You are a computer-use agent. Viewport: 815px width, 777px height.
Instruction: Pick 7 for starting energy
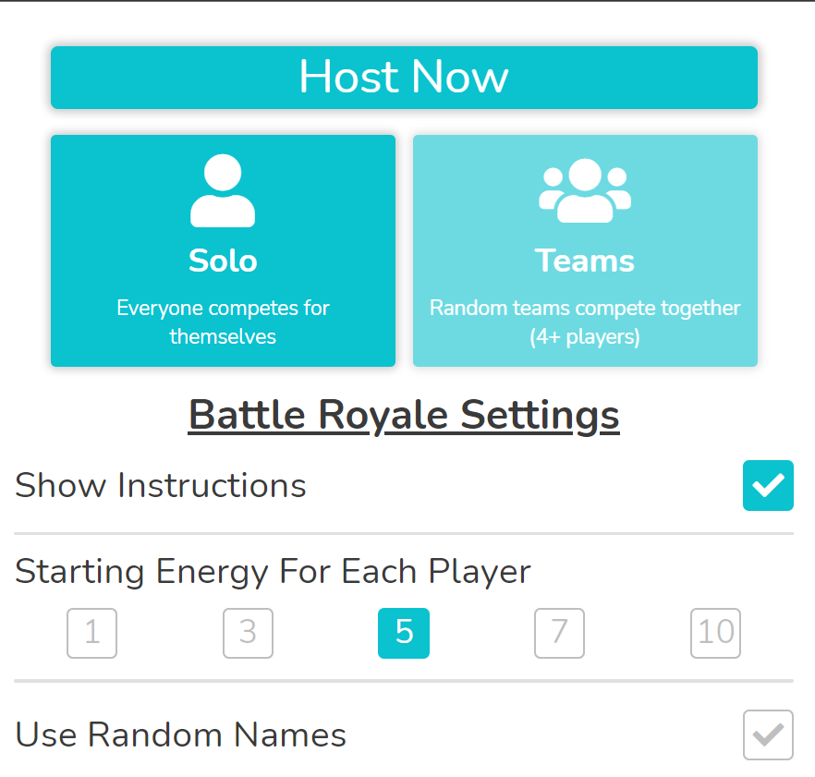click(x=559, y=633)
